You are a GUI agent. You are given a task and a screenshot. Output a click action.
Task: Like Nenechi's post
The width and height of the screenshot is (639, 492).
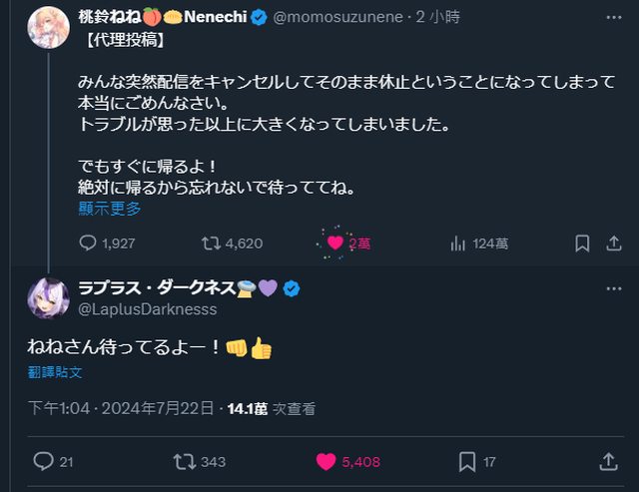point(335,243)
